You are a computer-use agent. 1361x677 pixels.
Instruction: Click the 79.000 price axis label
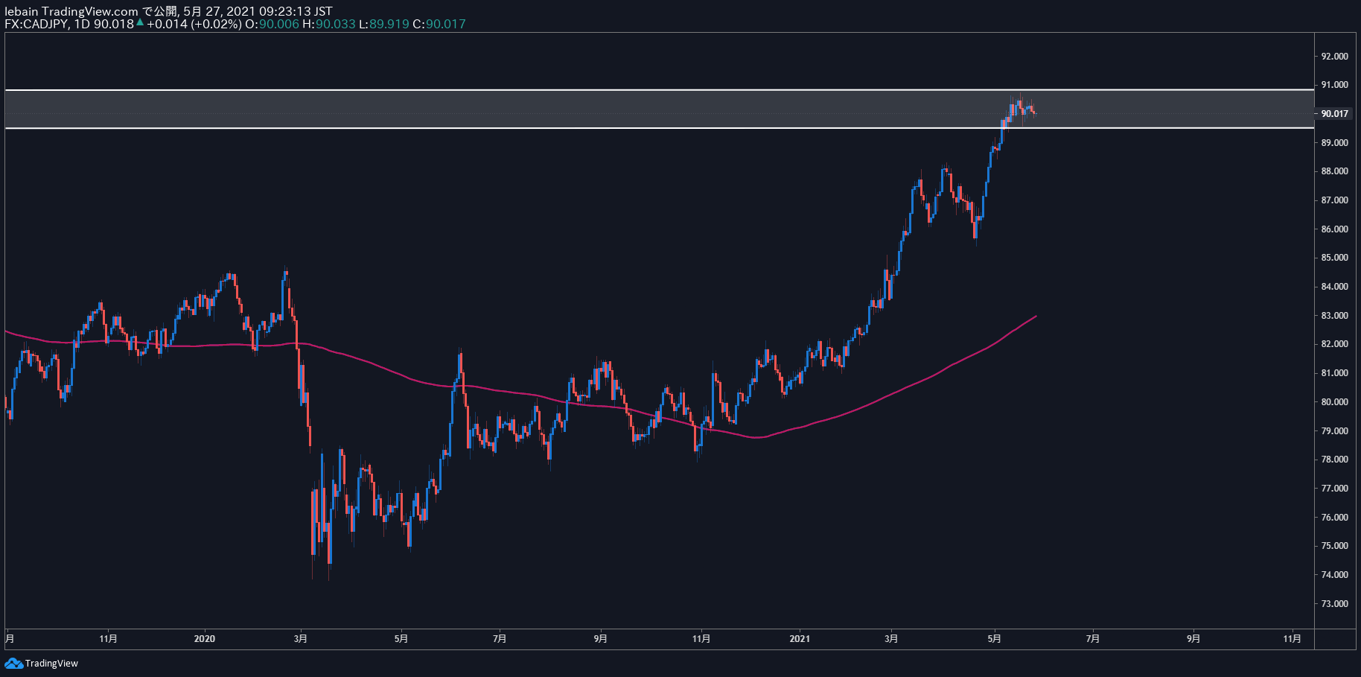click(x=1334, y=431)
